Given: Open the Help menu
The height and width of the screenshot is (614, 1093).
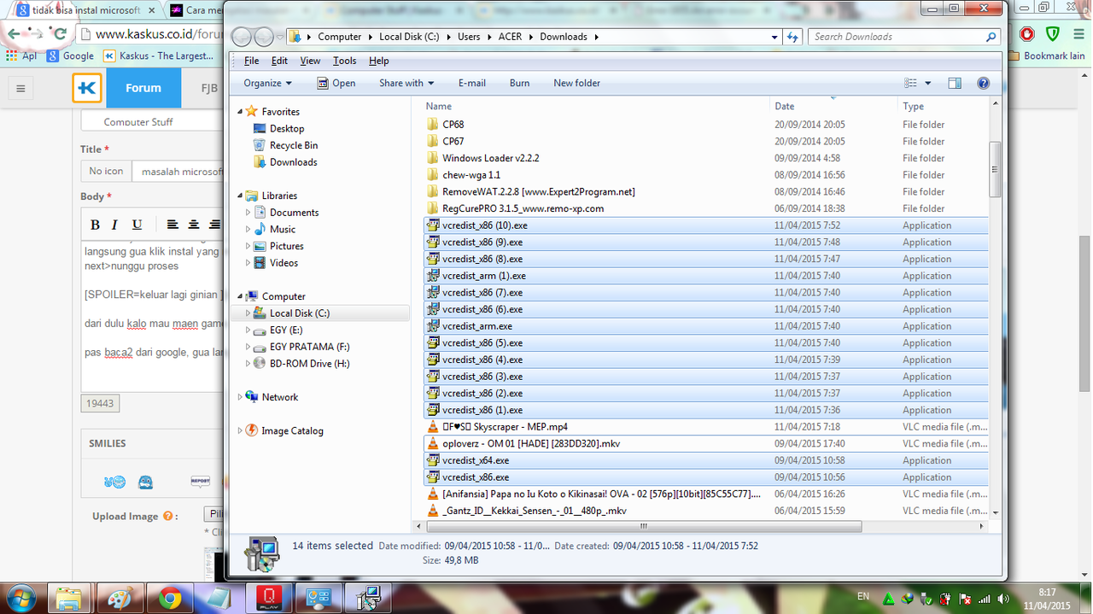Looking at the screenshot, I should click(x=378, y=61).
